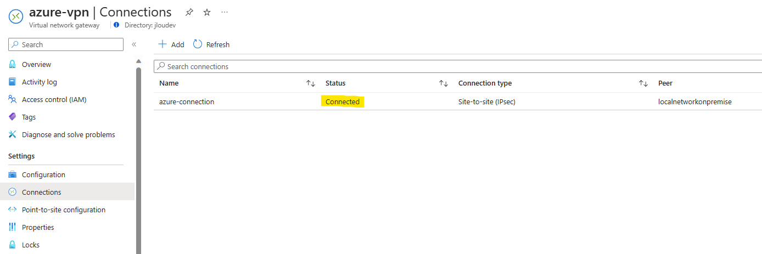Click the Diagnose and solve problems icon
Viewport: 762px width, 254px height.
(x=13, y=134)
